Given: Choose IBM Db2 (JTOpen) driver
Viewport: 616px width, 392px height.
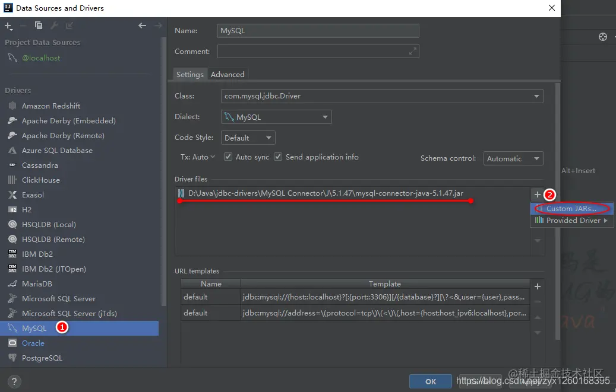Looking at the screenshot, I should 54,269.
